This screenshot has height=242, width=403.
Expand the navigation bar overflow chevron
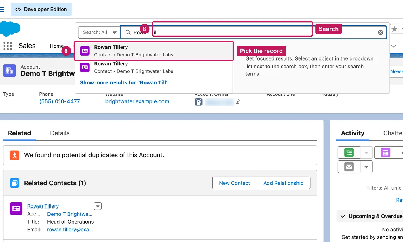coord(394,46)
